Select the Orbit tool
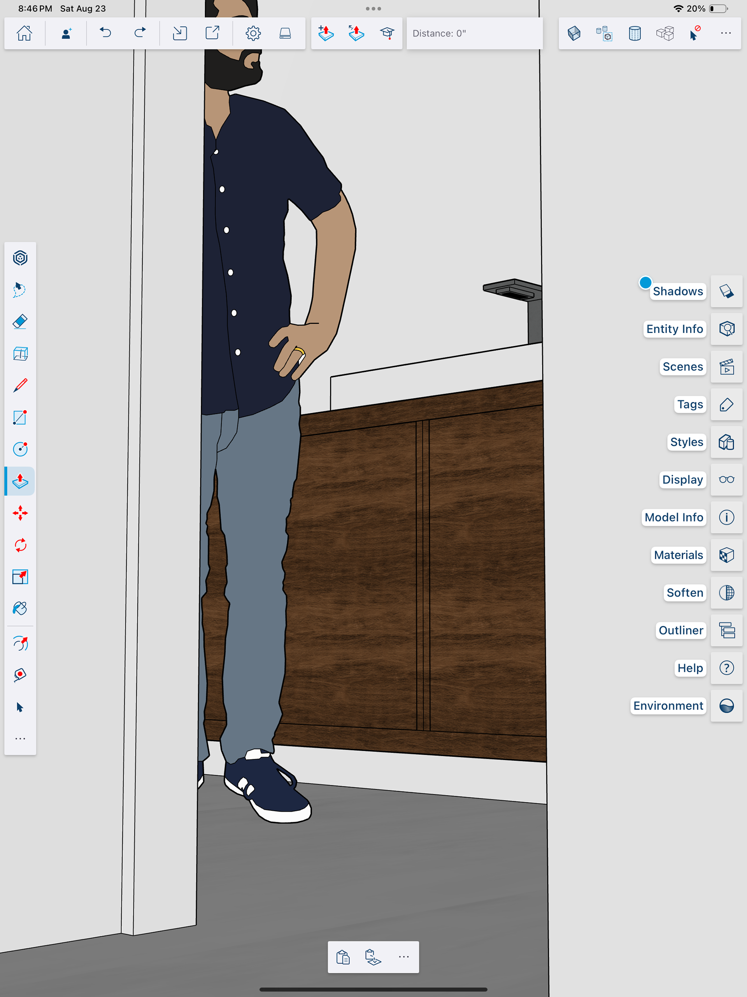The image size is (747, 997). pyautogui.click(x=20, y=644)
